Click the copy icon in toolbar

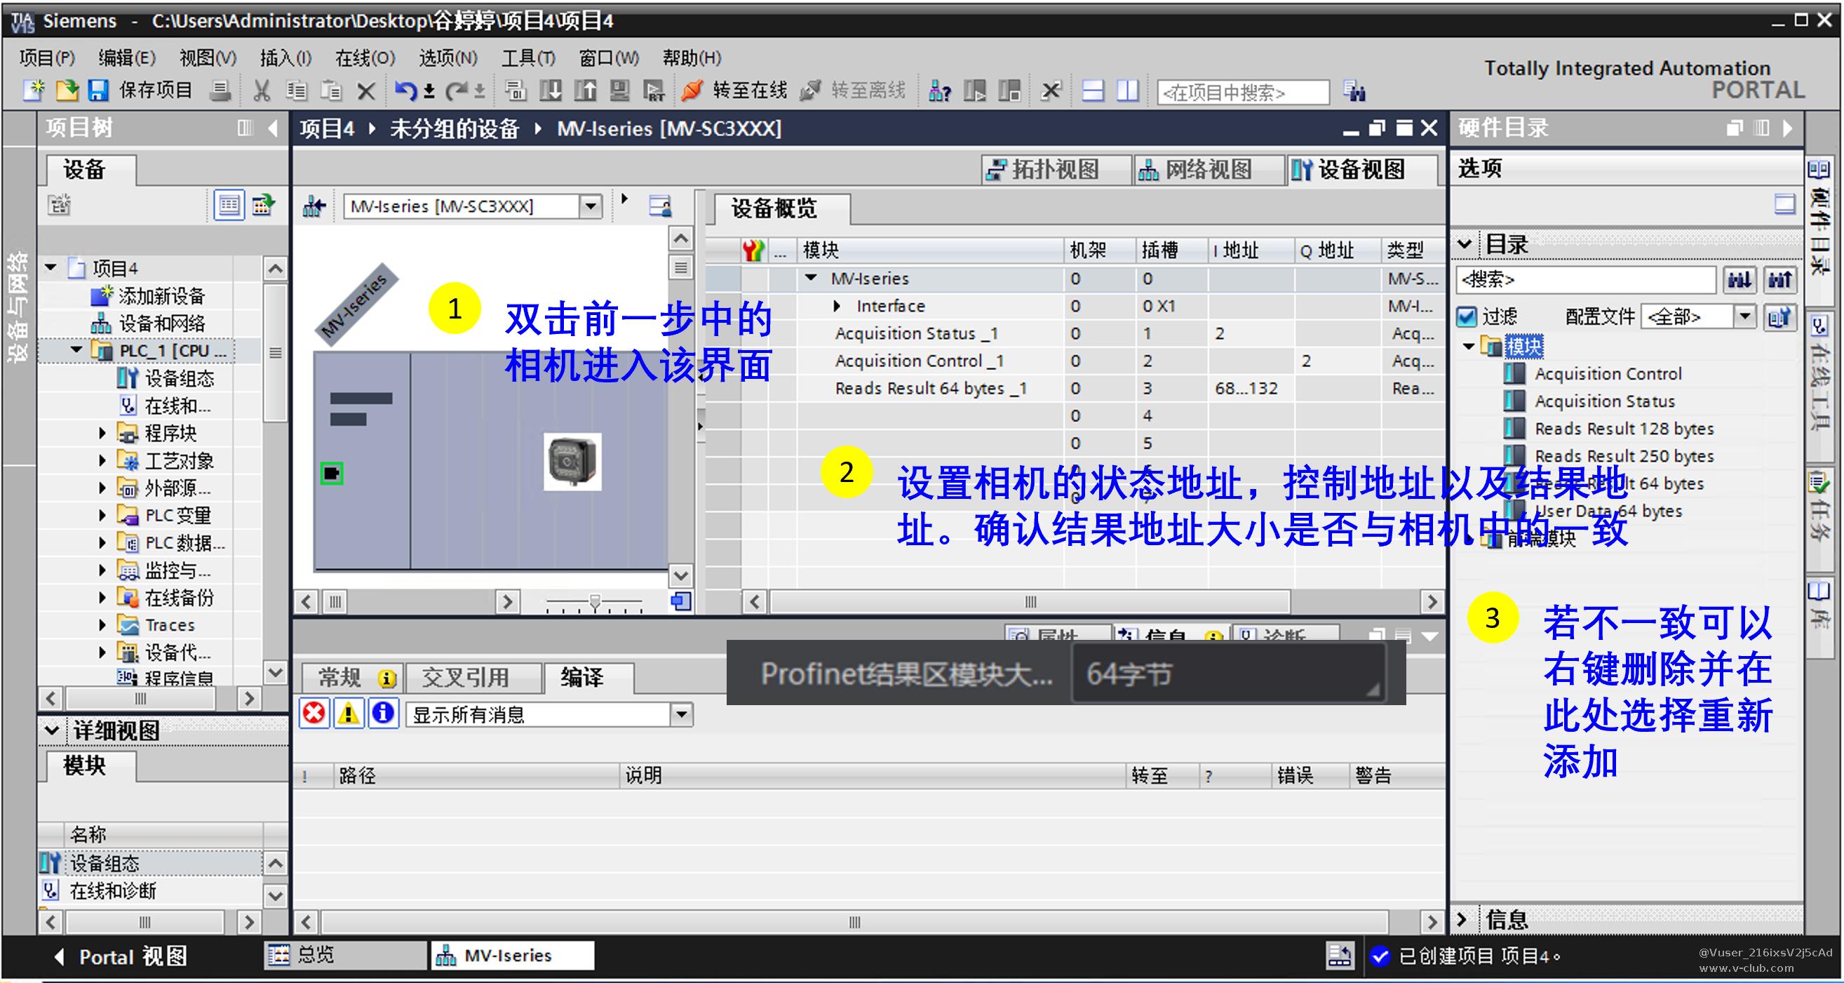[x=297, y=91]
